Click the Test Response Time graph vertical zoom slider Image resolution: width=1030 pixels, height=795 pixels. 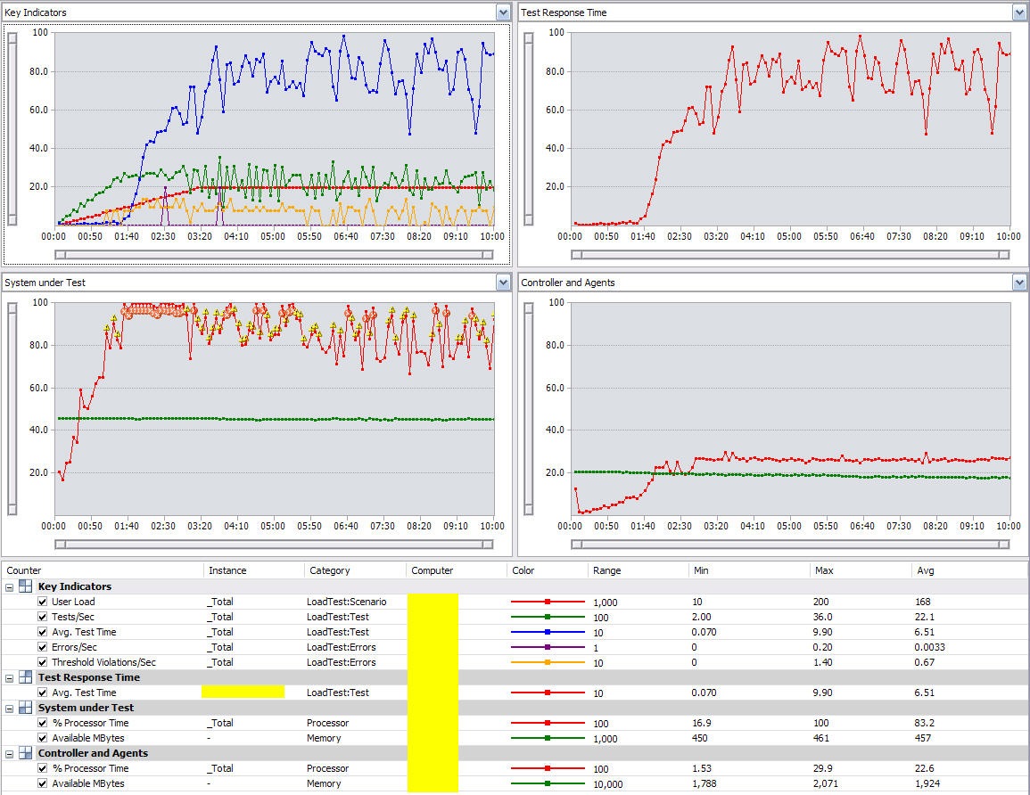pos(528,128)
